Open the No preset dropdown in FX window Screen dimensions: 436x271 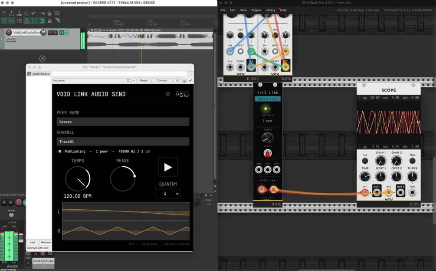point(91,80)
